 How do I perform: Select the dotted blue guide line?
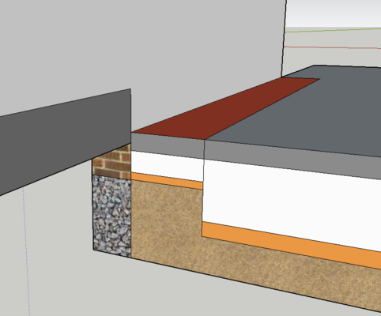pyautogui.click(x=26, y=250)
